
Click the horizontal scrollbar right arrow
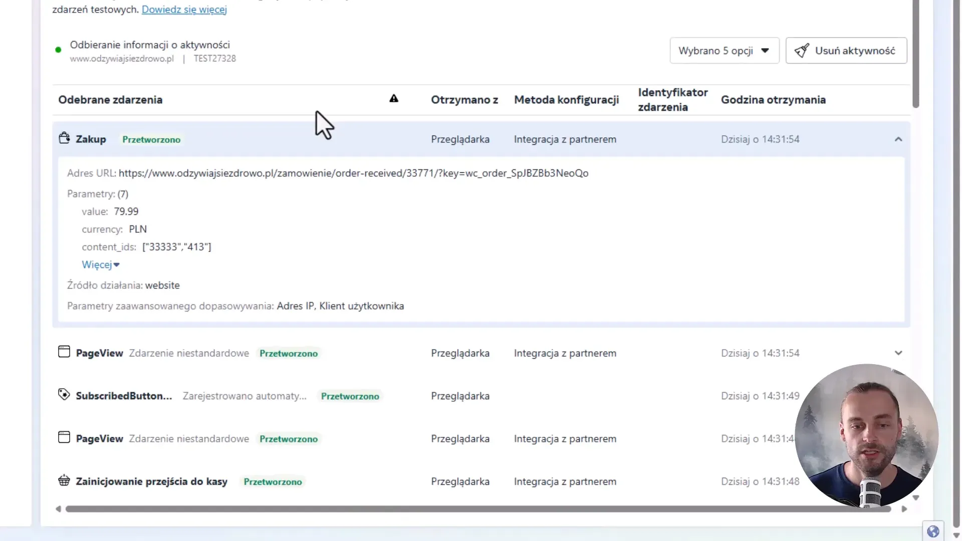[x=904, y=509]
